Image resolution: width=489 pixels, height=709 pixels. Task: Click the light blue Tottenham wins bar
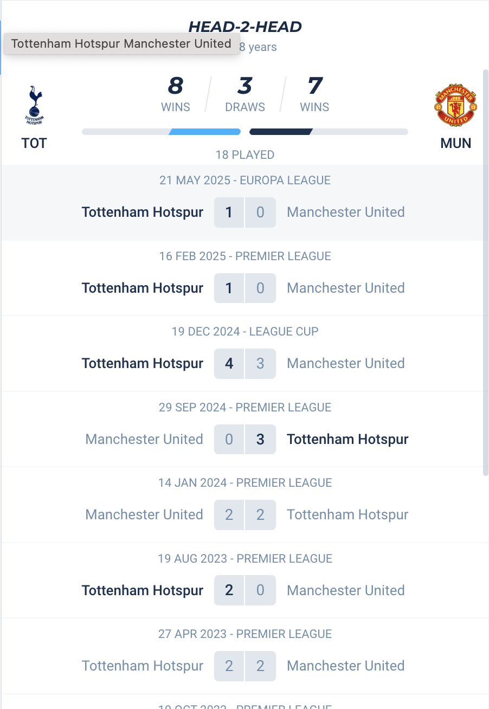click(204, 132)
